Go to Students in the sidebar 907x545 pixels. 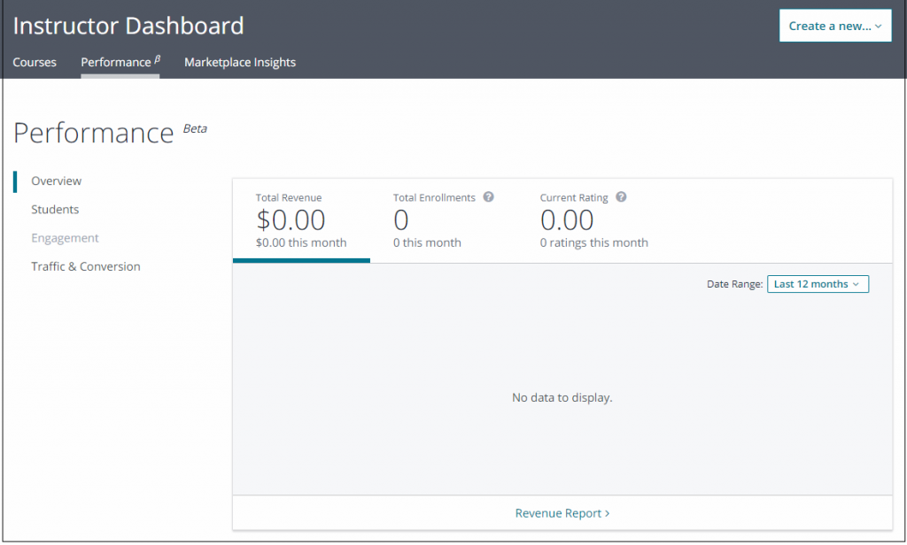tap(55, 209)
